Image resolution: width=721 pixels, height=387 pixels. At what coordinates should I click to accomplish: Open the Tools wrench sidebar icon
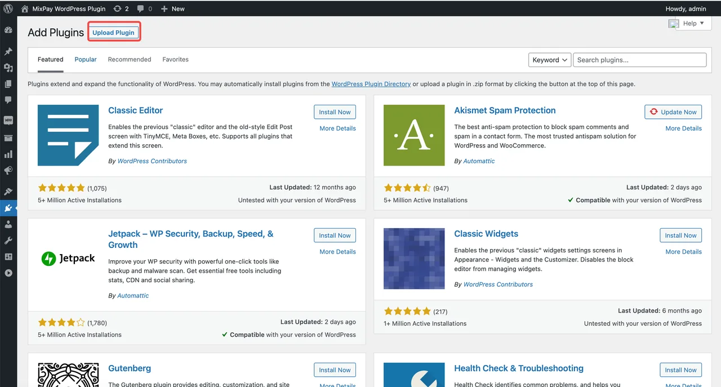(x=8, y=241)
